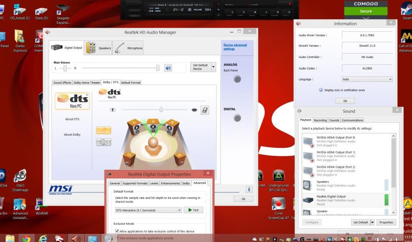Click Properties button in Sound window
Screen dimensions: 412x242
pyautogui.click(x=386, y=222)
